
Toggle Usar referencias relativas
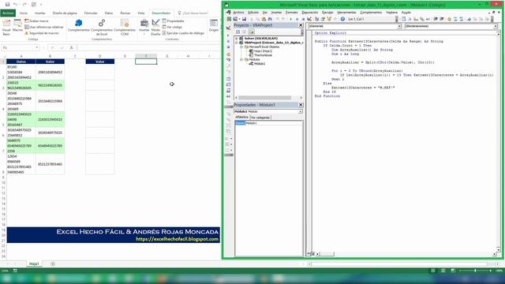coord(44,27)
